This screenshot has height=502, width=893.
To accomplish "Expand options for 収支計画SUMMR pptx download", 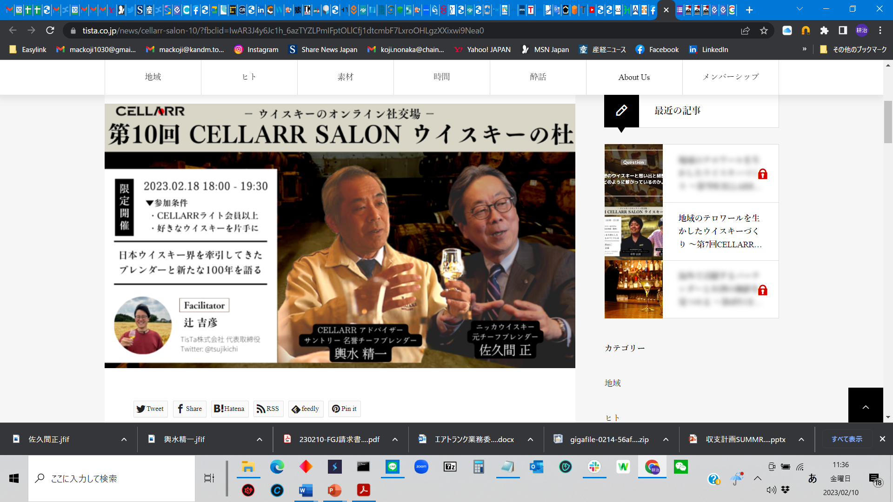I will pyautogui.click(x=801, y=439).
